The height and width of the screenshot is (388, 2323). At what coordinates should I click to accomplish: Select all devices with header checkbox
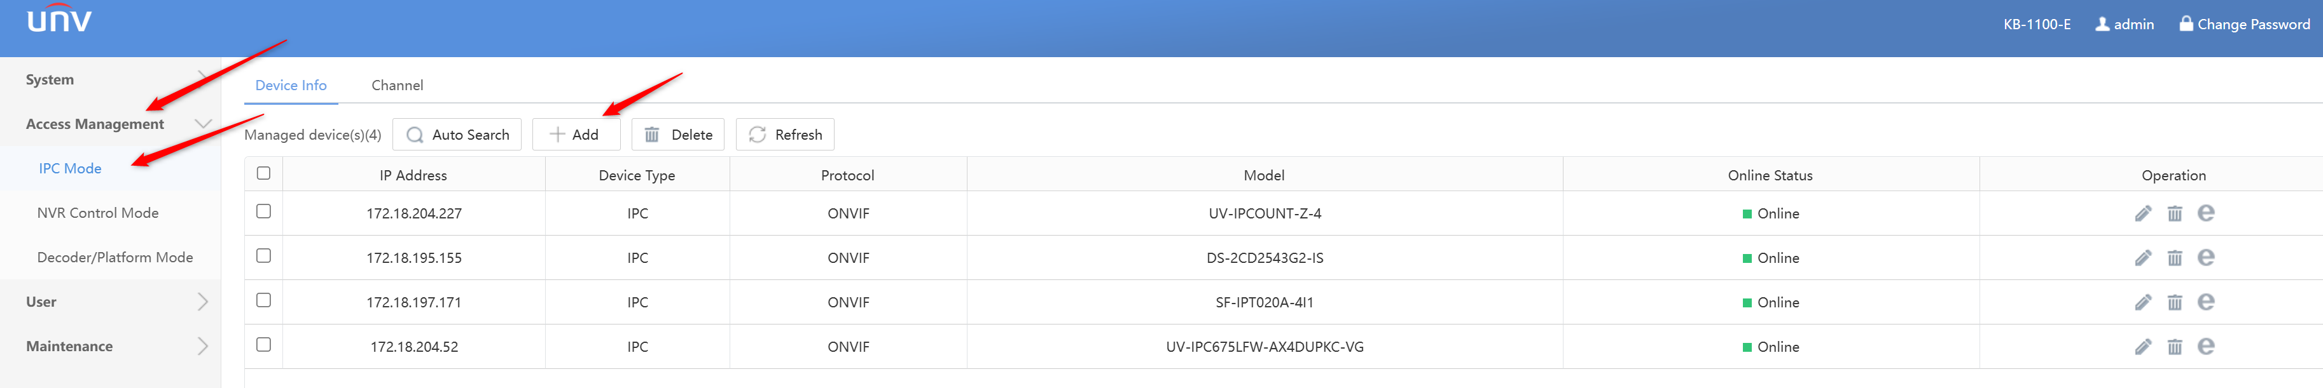[x=263, y=173]
